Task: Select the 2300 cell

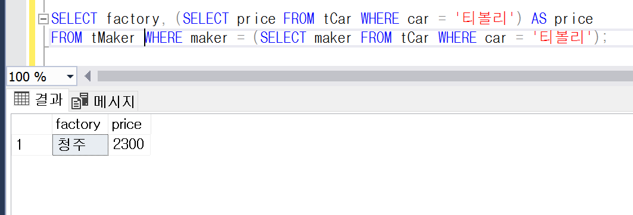Action: click(x=129, y=144)
